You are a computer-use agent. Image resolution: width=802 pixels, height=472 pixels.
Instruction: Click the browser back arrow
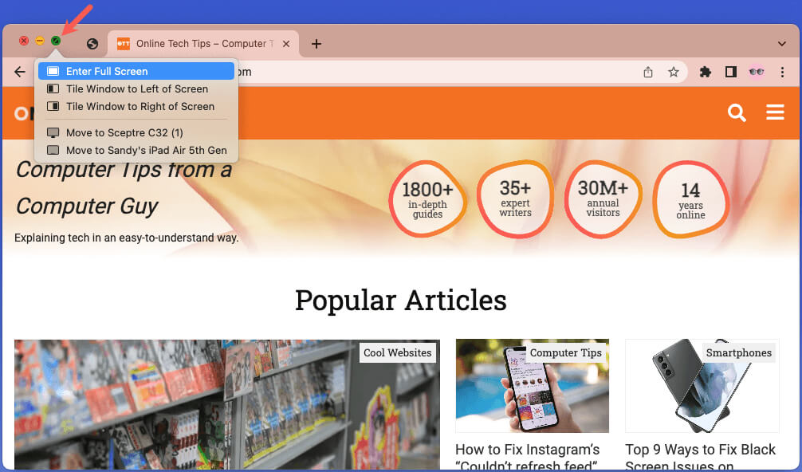tap(20, 72)
